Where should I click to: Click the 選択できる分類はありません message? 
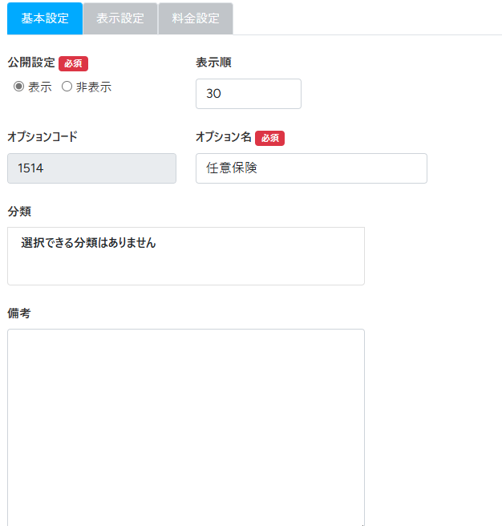coord(88,243)
